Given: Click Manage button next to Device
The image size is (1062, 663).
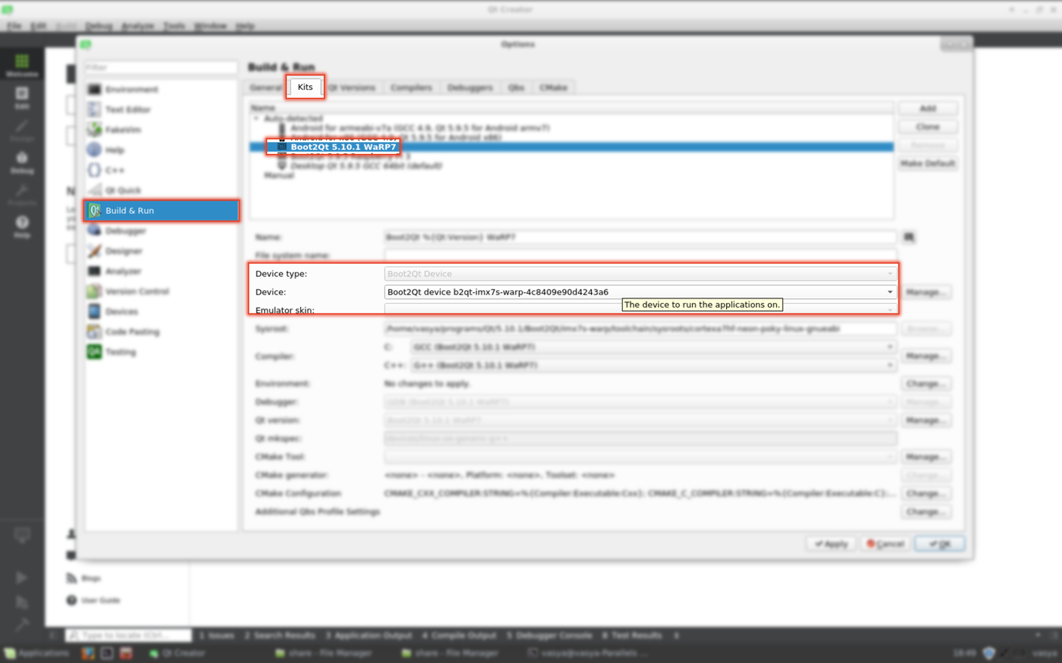Looking at the screenshot, I should 926,292.
